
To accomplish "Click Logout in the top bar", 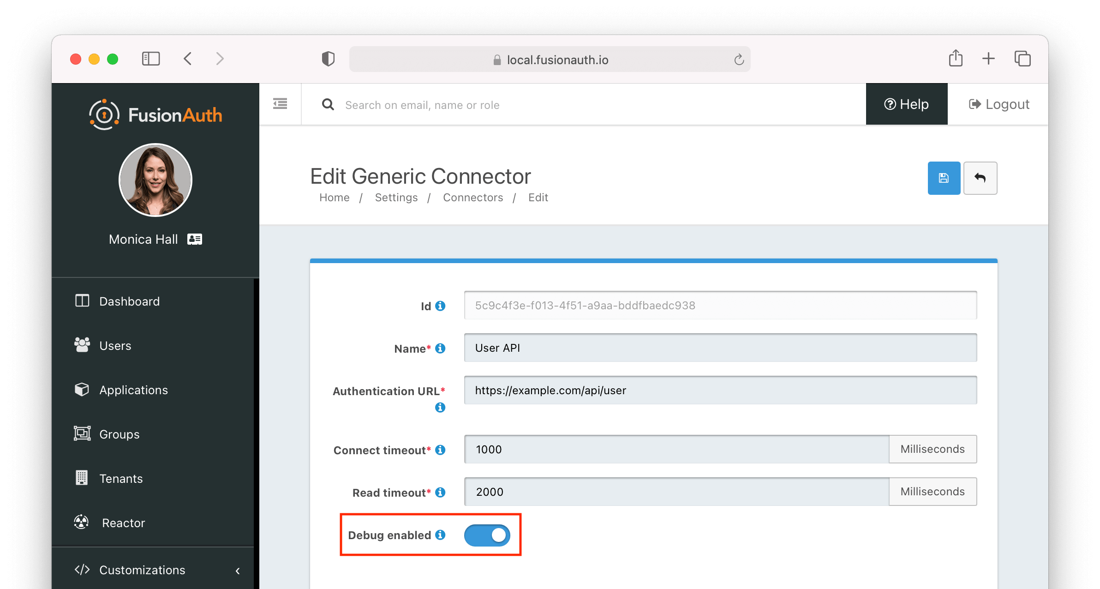I will 999,104.
